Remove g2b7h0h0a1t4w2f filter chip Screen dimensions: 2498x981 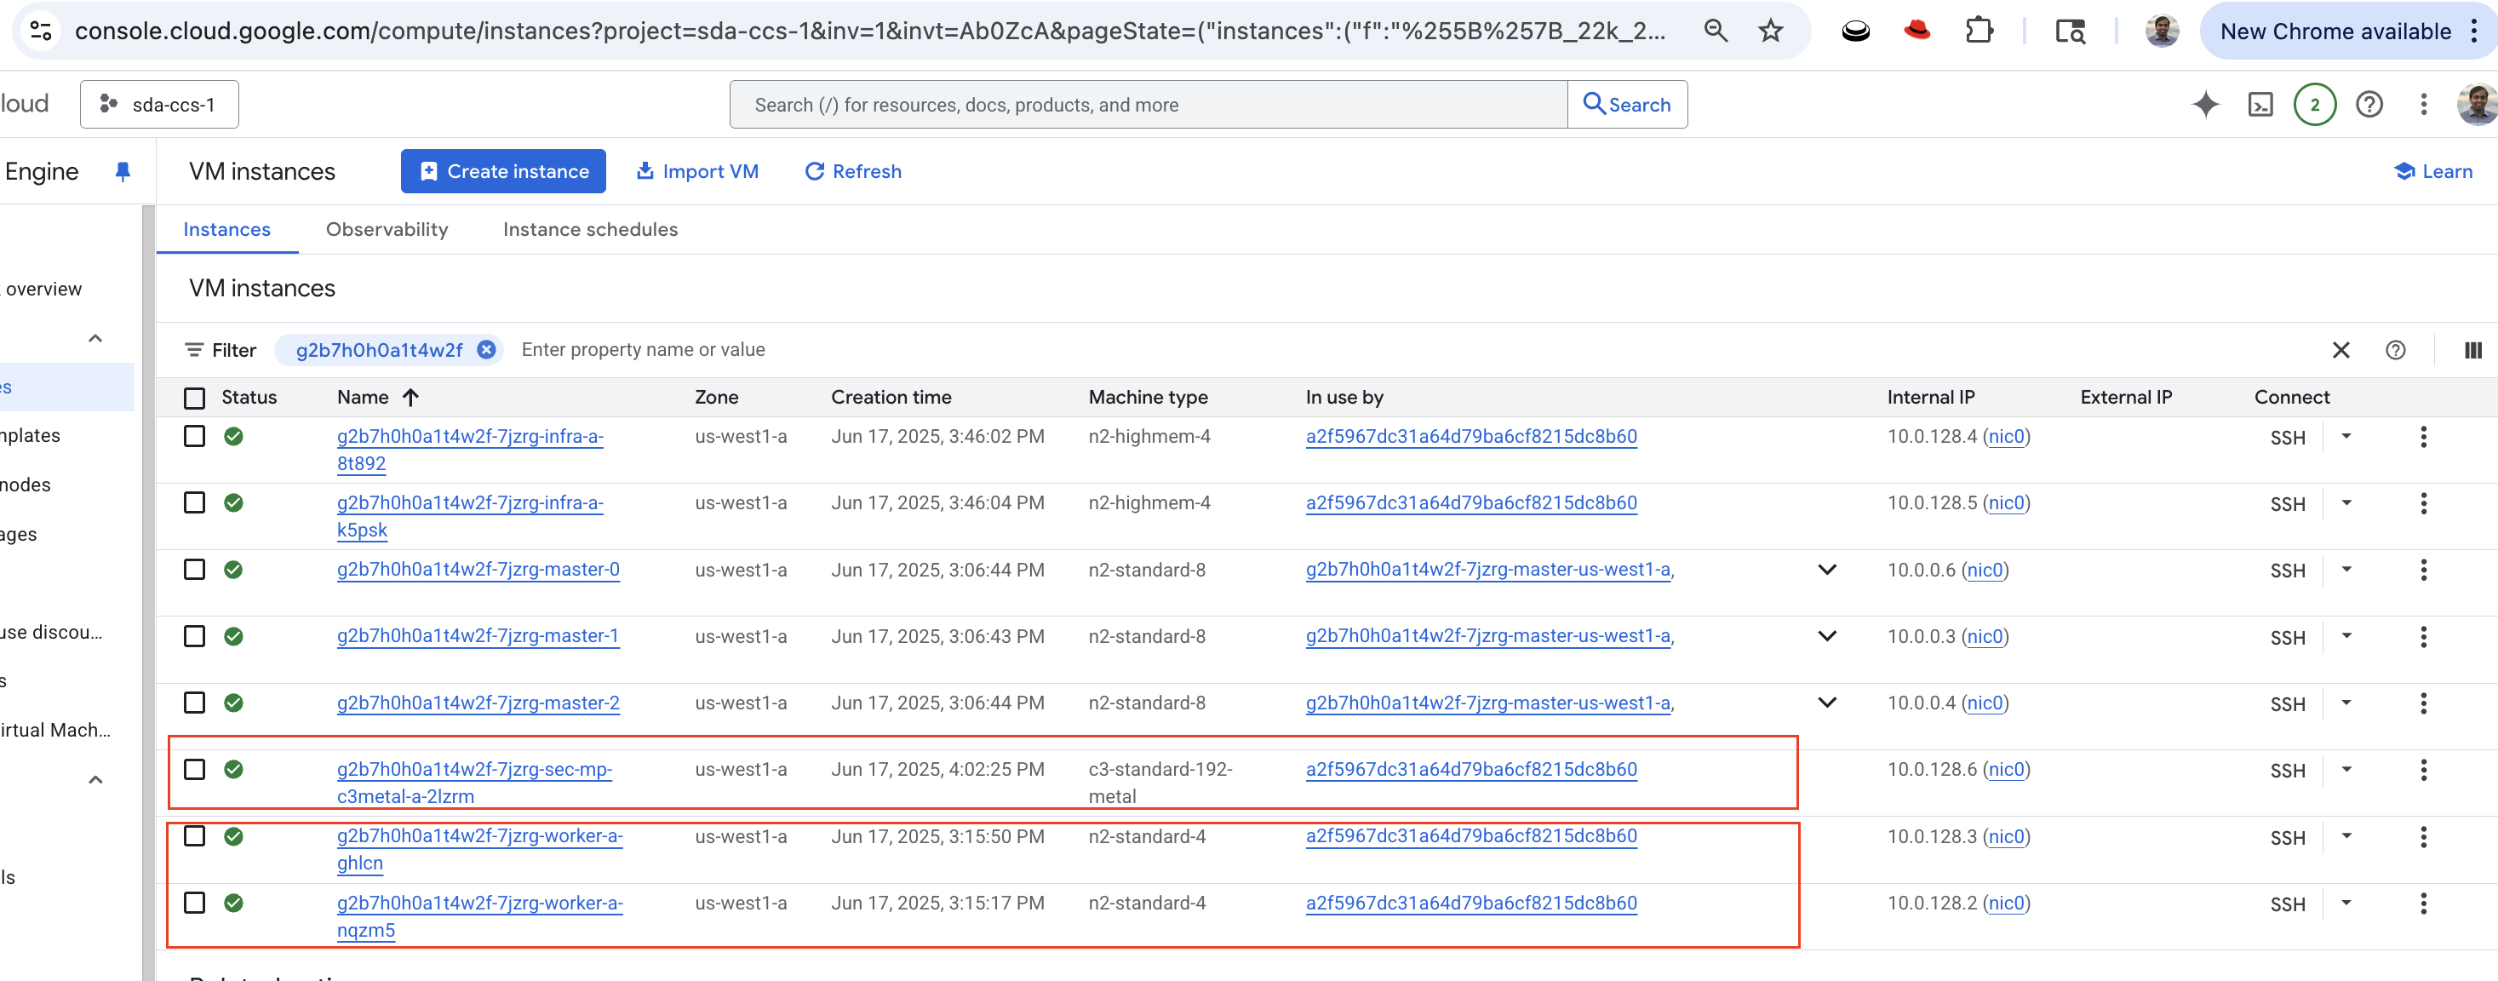(x=487, y=350)
